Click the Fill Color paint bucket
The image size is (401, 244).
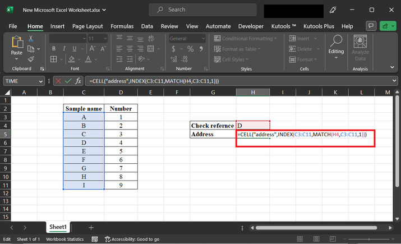(x=72, y=59)
